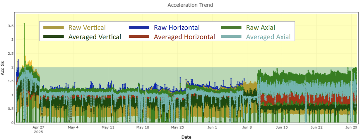361x140 pixels.
Task: Toggle the Averaged Axial legend label
Action: point(268,37)
